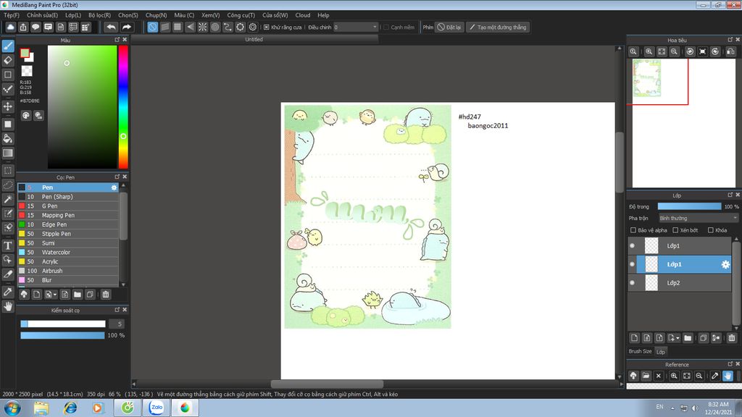Image resolution: width=742 pixels, height=417 pixels.
Task: Hide the selected Lớp1 layer
Action: click(x=632, y=264)
